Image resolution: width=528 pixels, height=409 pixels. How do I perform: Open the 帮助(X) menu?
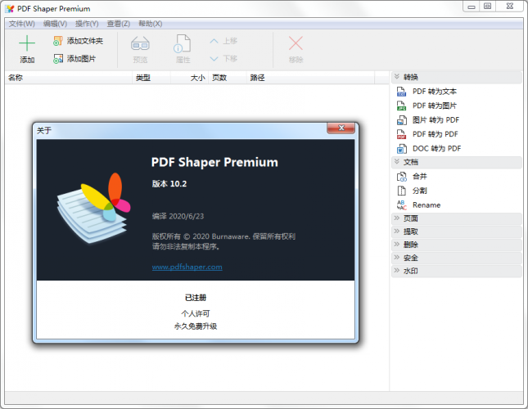tap(151, 24)
